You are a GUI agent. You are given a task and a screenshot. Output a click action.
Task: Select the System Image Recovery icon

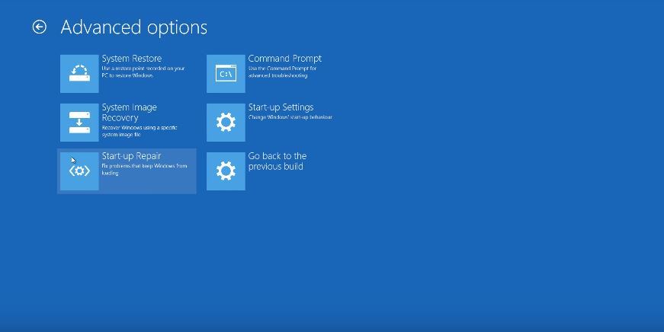[x=79, y=123]
